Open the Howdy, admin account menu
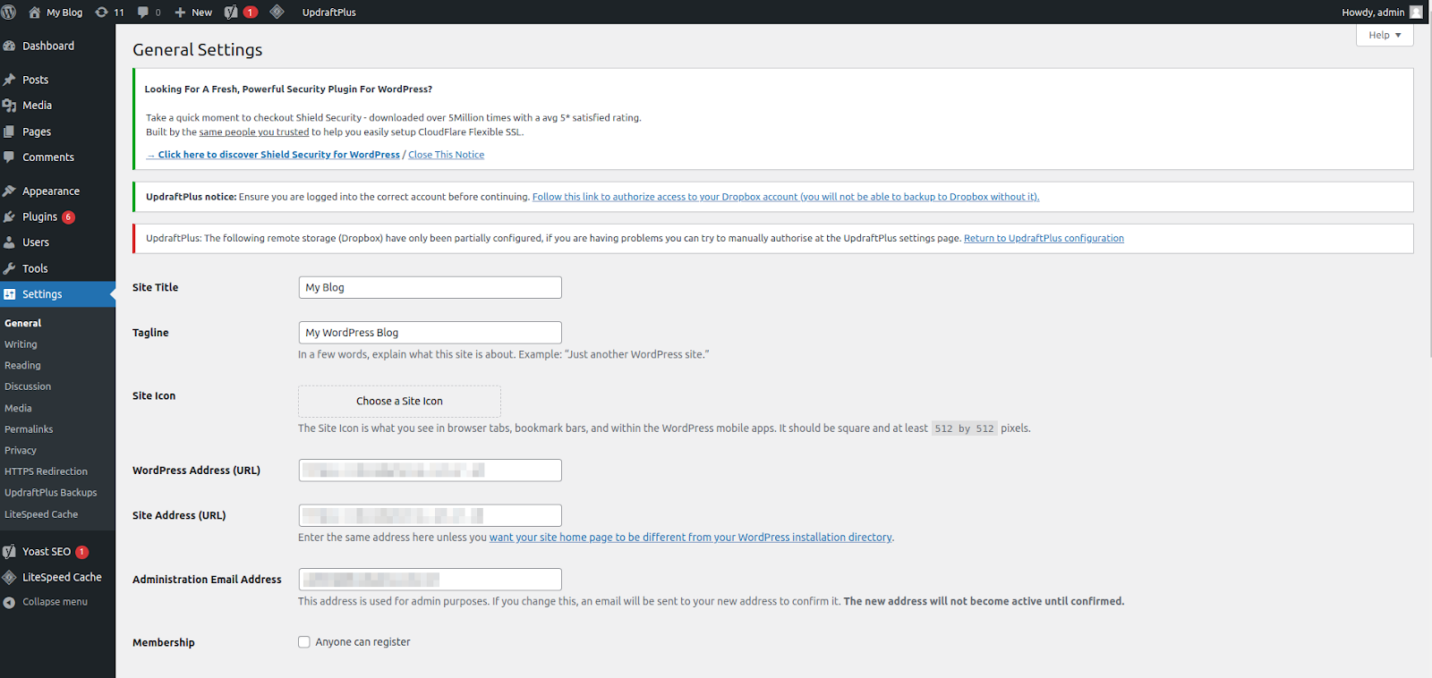This screenshot has width=1432, height=678. 1382,13
